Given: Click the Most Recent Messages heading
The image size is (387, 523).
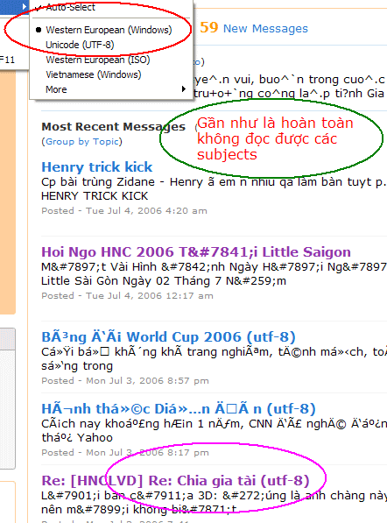Looking at the screenshot, I should tap(113, 127).
